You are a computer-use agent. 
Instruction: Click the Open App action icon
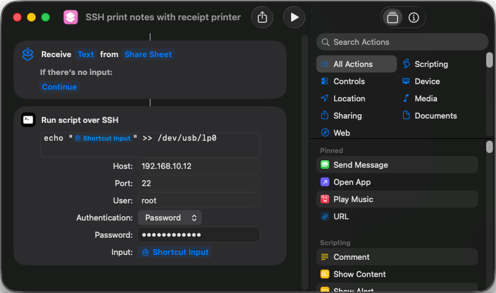click(325, 182)
